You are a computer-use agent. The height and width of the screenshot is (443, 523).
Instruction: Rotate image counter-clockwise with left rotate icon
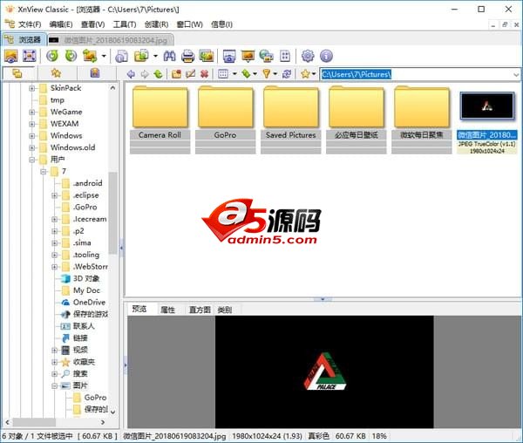pos(52,56)
